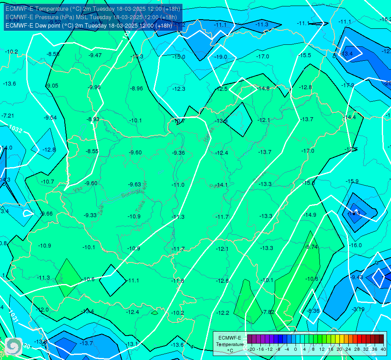Image resolution: width=391 pixels, height=360 pixels.
Task: Select the ECMWF-E Pressure MSL layer label
Action: pyautogui.click(x=91, y=17)
